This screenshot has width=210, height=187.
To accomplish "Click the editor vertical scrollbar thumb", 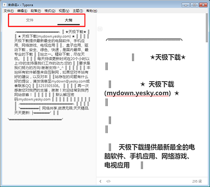I will pos(207,28).
